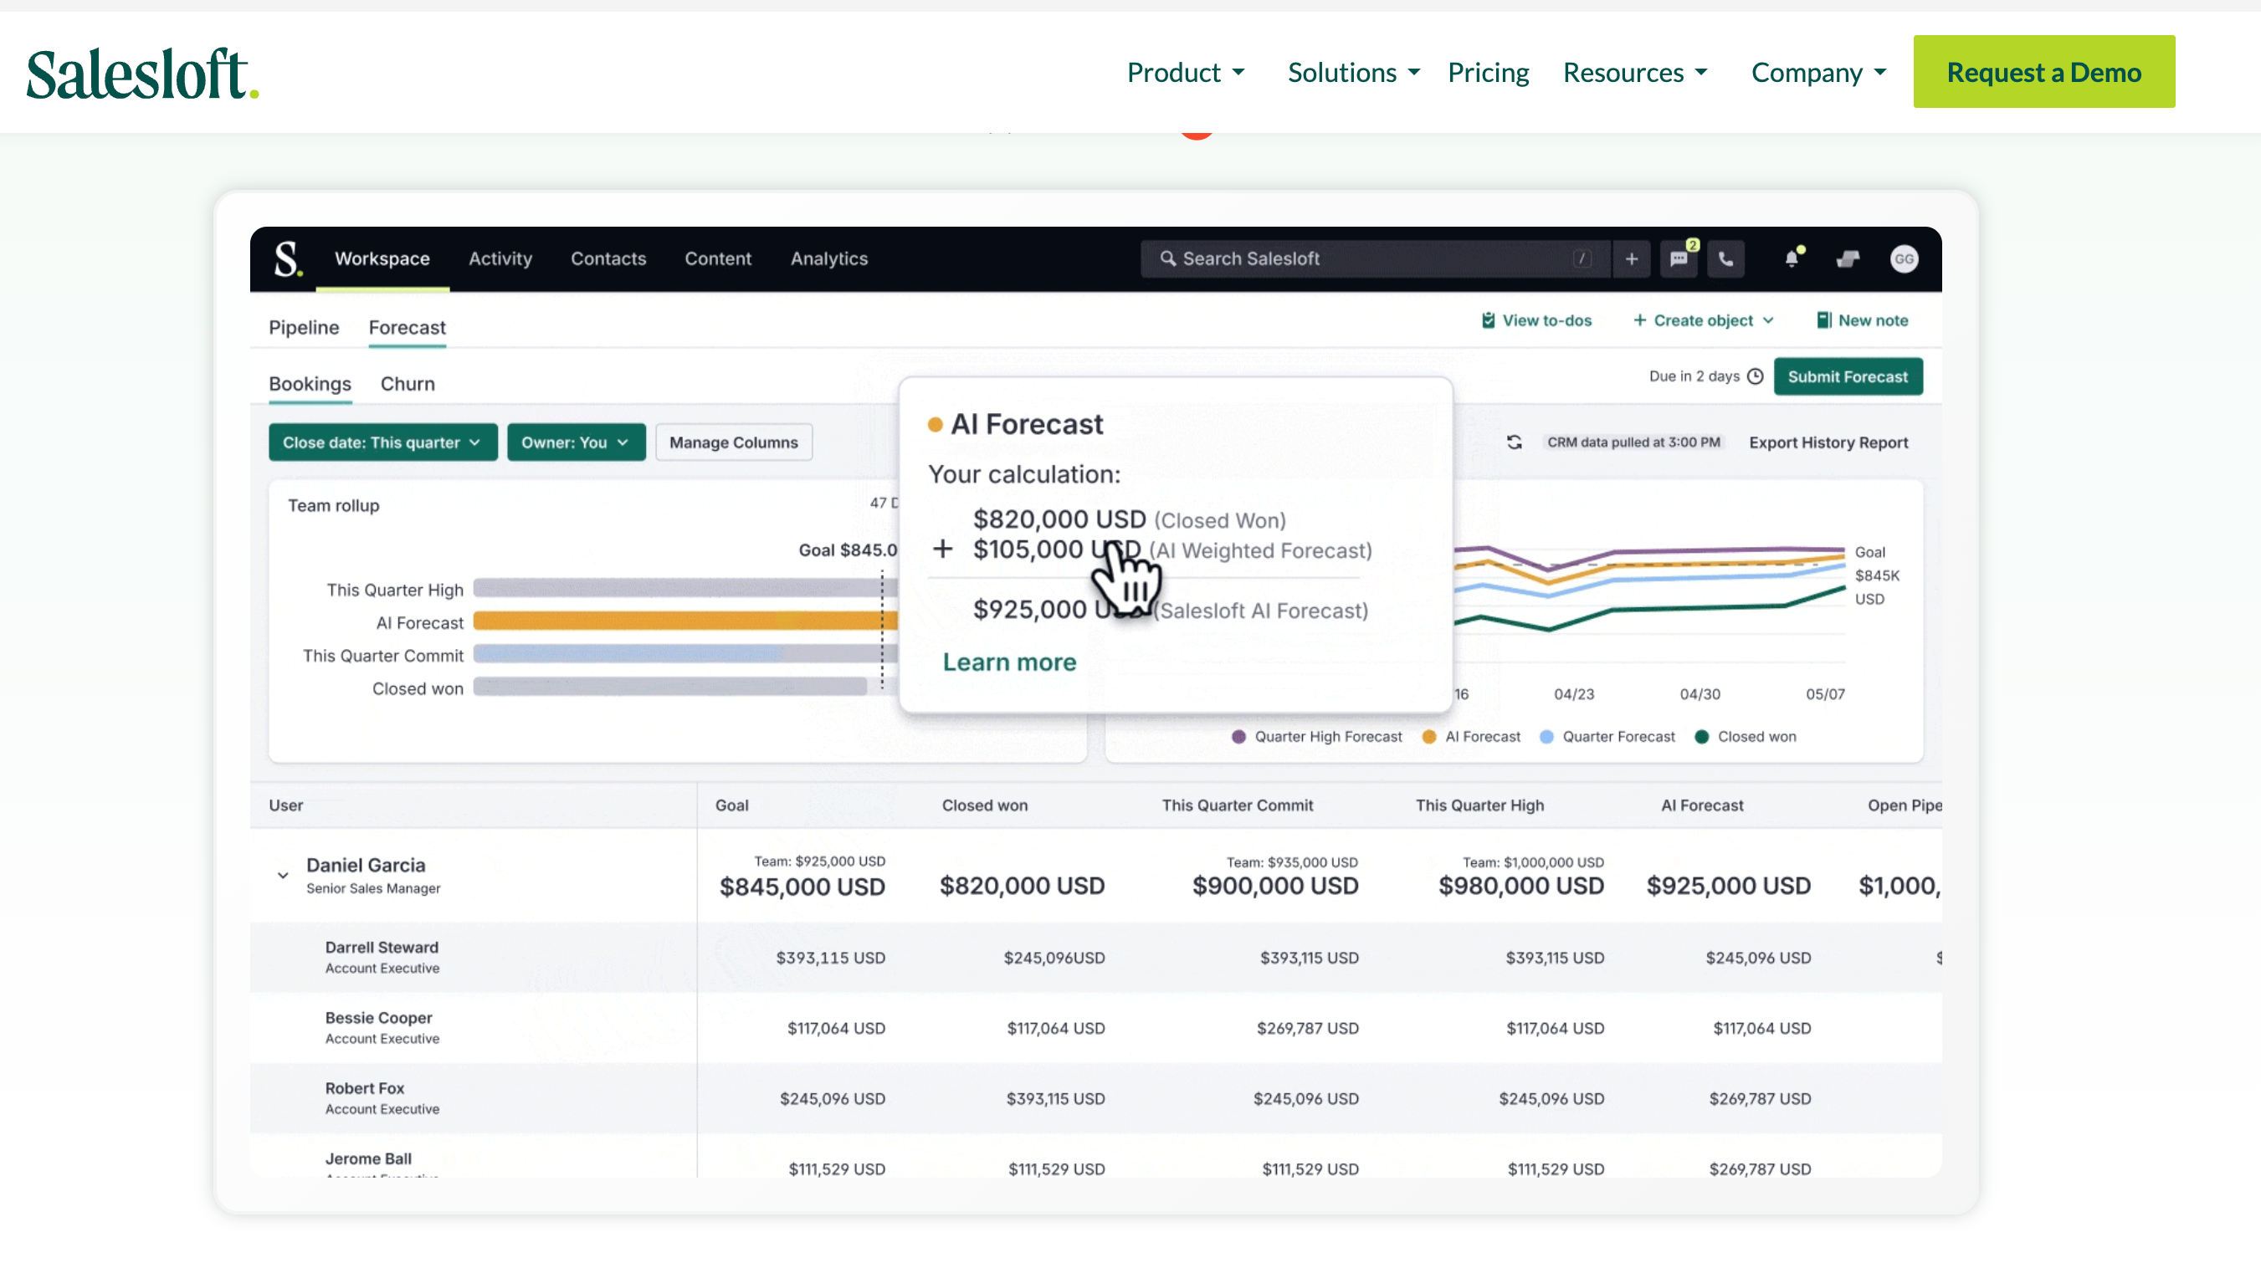Click the Closed won gray bar
This screenshot has height=1263, width=2261.
click(x=669, y=687)
